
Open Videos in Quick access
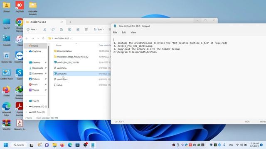coord(35,90)
